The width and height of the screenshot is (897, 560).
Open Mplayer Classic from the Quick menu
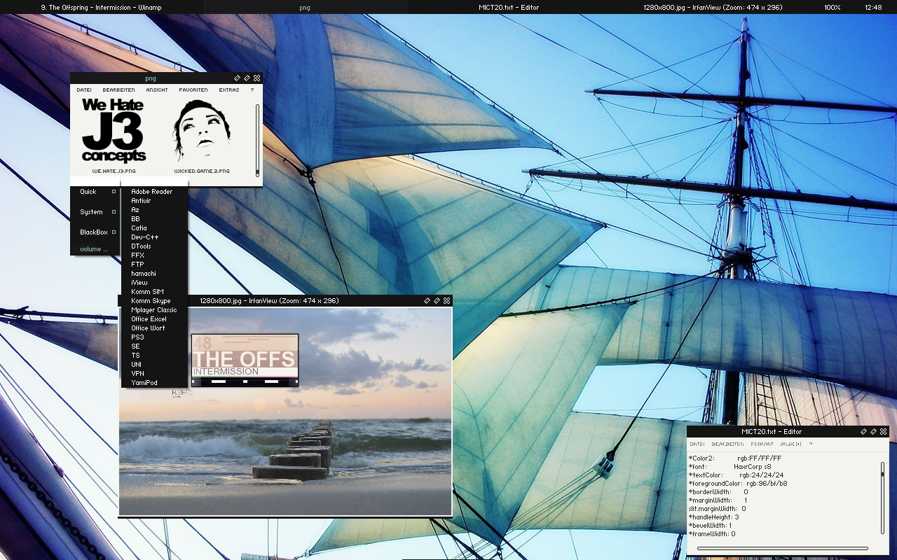coord(155,310)
